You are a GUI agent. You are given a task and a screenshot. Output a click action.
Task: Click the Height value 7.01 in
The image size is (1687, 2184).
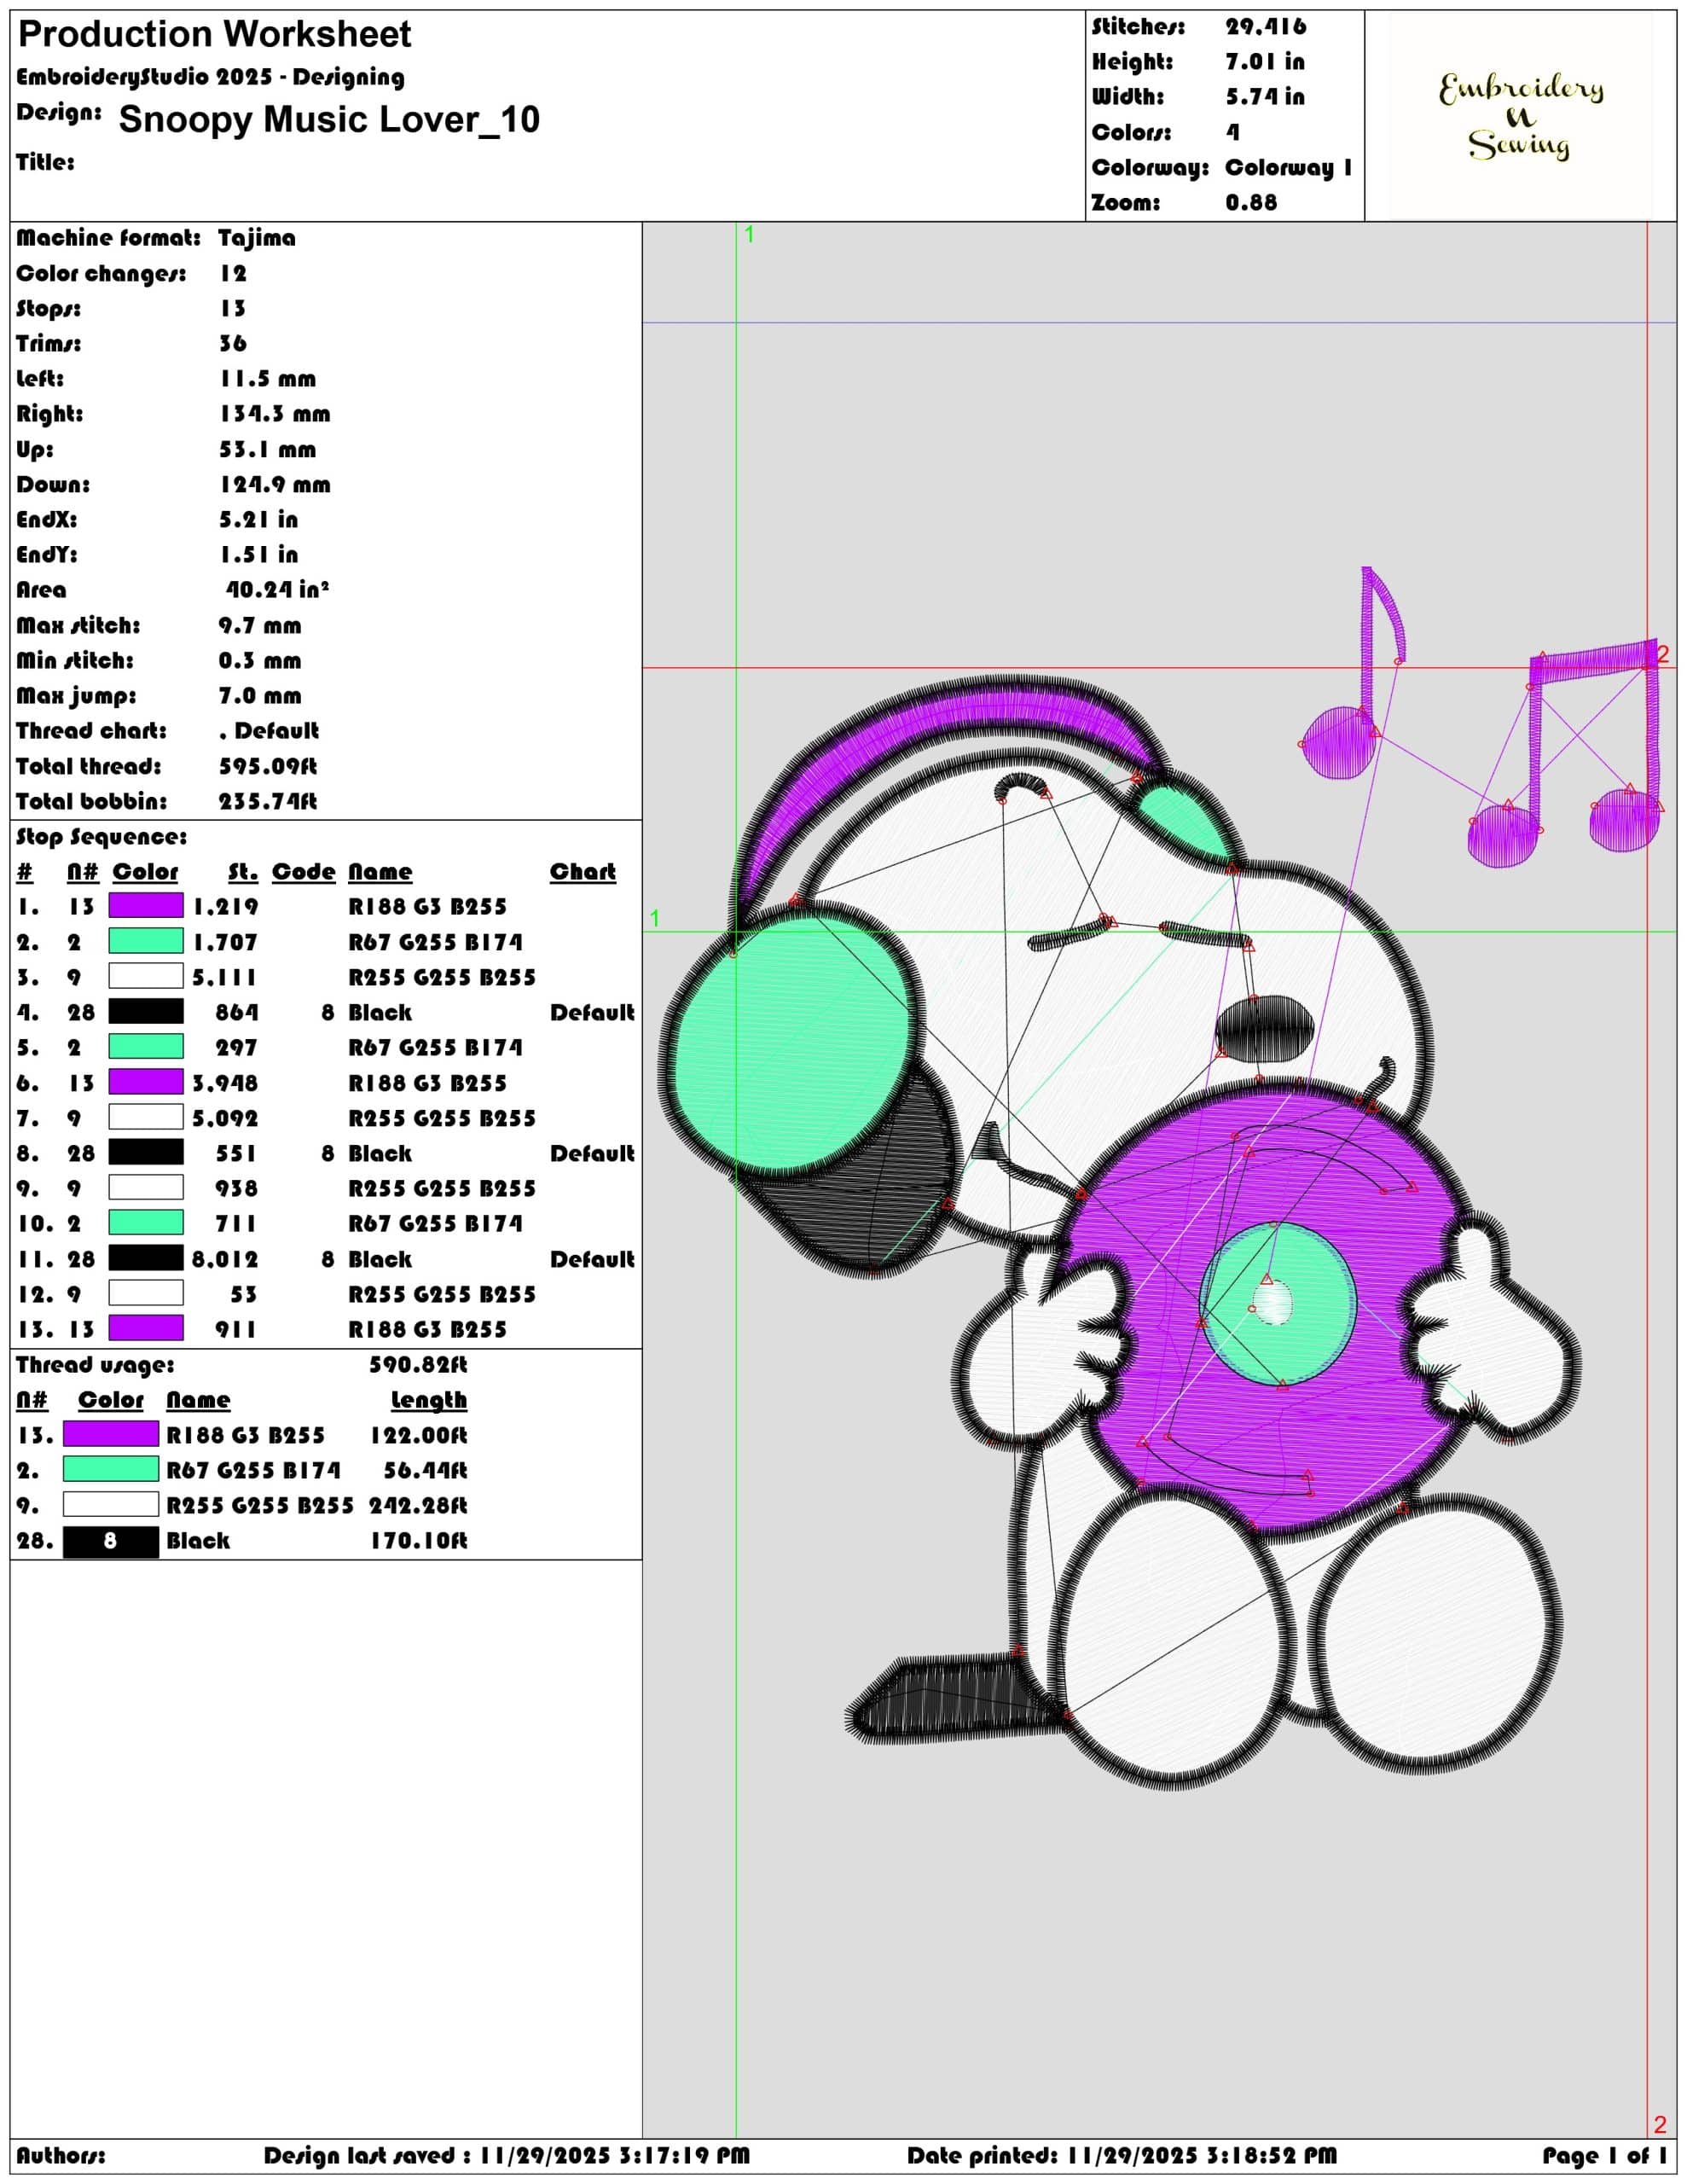(1265, 62)
